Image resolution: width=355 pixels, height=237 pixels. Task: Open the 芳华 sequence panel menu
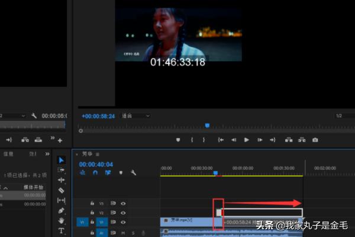click(x=98, y=154)
